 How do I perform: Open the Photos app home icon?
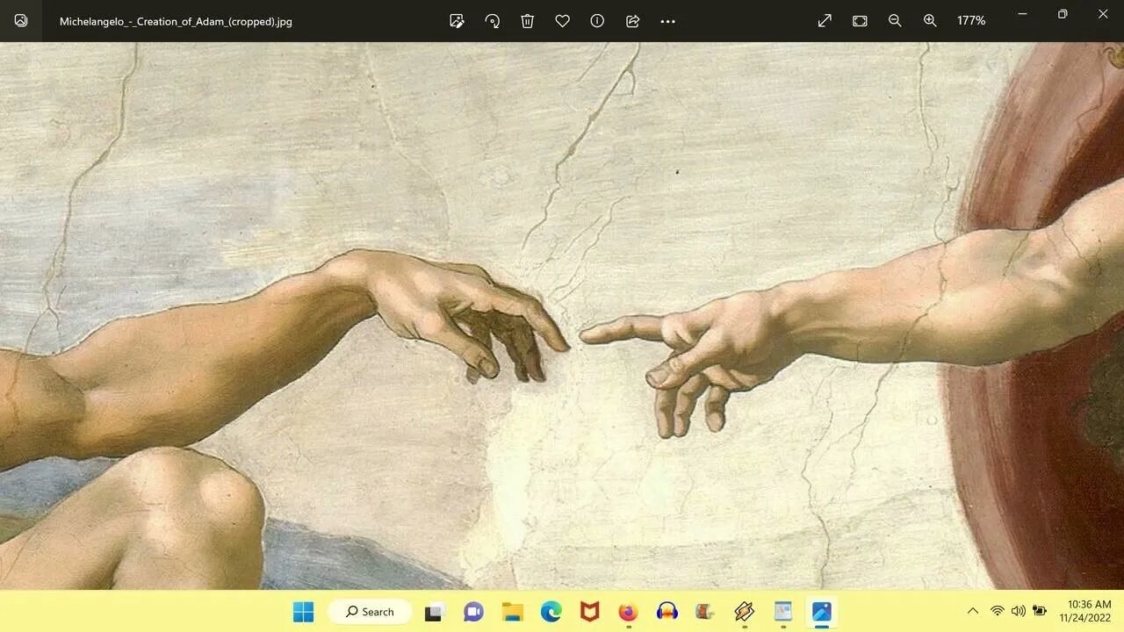point(21,21)
